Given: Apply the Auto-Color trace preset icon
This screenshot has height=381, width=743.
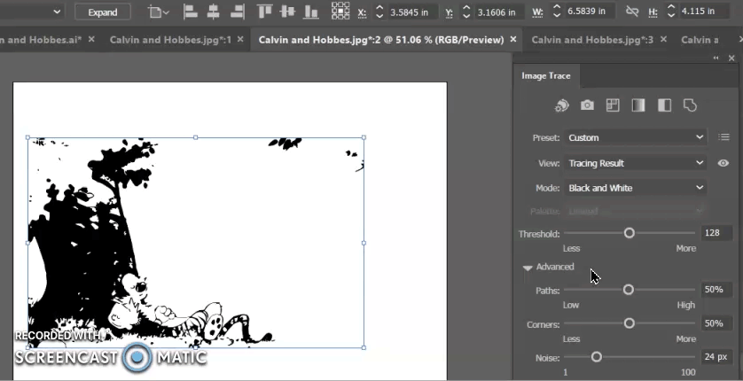Looking at the screenshot, I should 561,105.
